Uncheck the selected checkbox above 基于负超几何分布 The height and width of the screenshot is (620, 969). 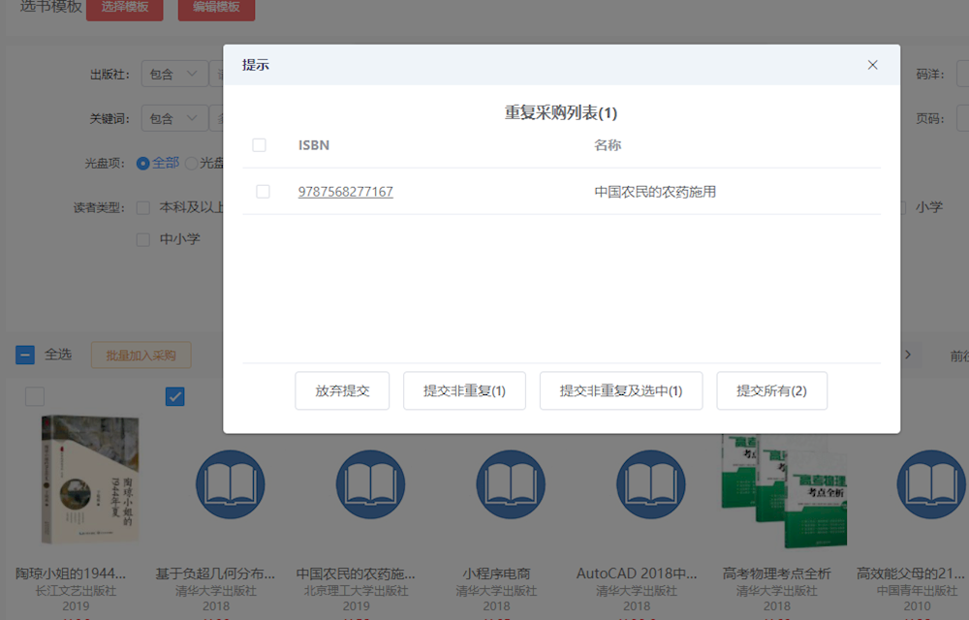(x=174, y=396)
